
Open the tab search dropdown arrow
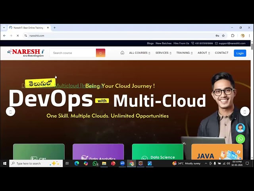(4, 27)
